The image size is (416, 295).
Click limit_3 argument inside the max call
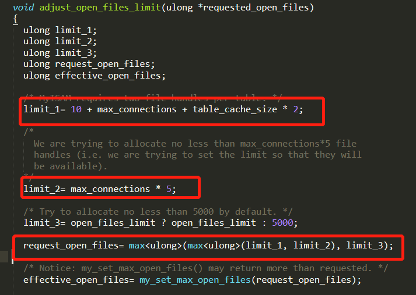coord(365,246)
